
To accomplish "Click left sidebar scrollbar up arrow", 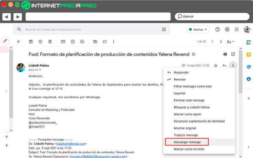I will coord(11,48).
